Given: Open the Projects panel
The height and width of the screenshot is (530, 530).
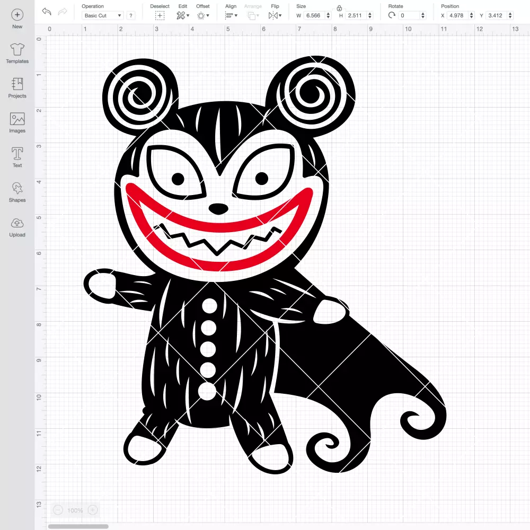Looking at the screenshot, I should (x=17, y=88).
